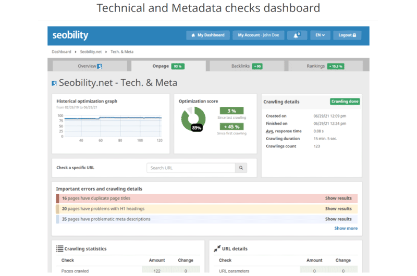
Task: Open My Account - John Doe
Action: [258, 35]
